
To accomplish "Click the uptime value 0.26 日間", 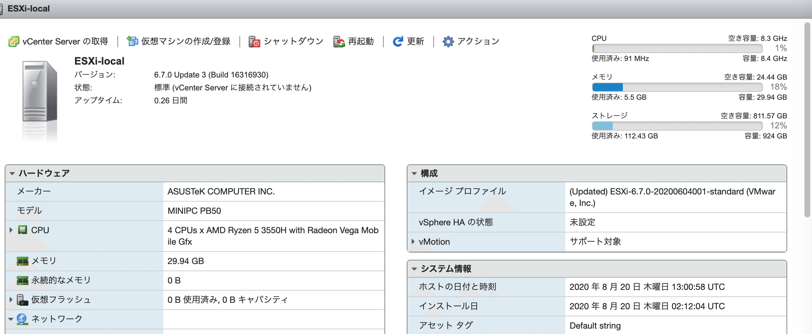I will [171, 100].
